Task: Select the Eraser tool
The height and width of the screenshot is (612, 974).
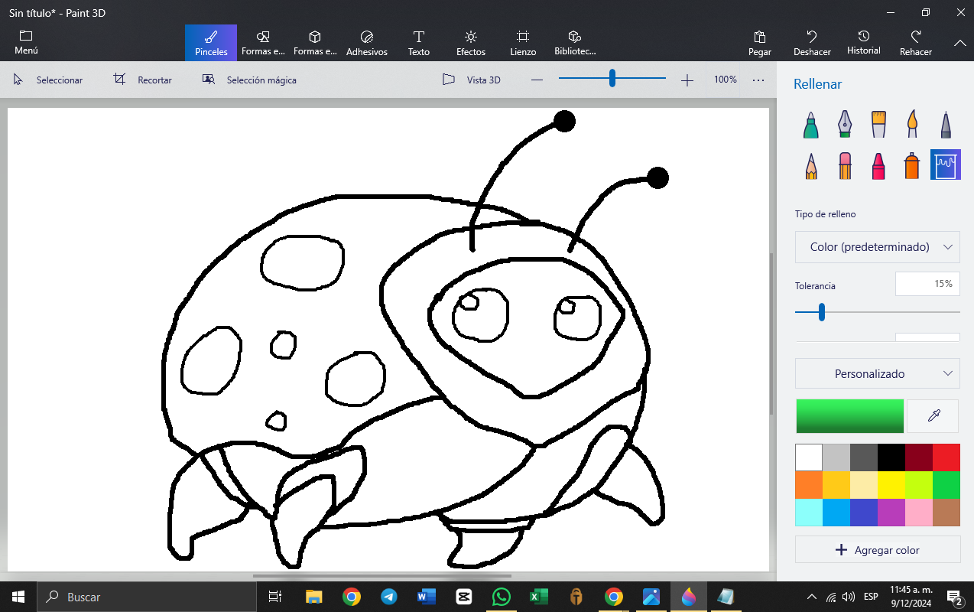Action: pyautogui.click(x=845, y=164)
